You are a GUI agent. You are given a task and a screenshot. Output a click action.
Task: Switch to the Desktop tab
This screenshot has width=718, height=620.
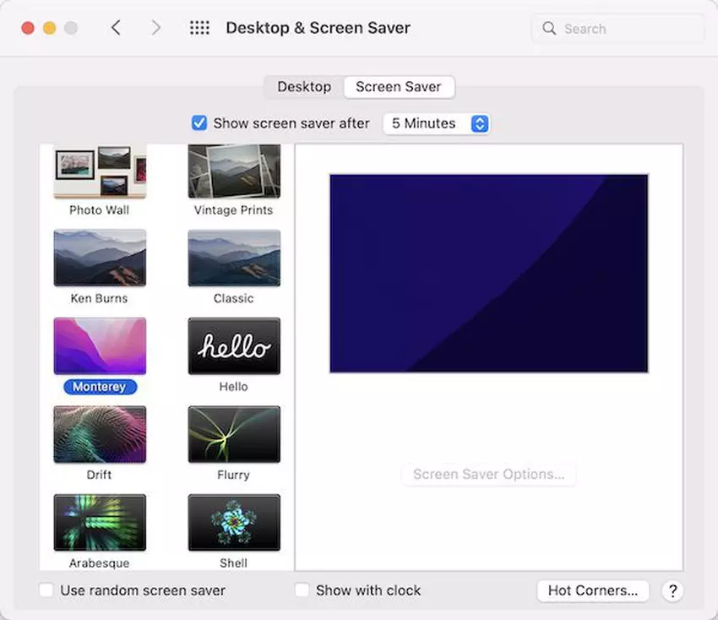click(x=304, y=87)
